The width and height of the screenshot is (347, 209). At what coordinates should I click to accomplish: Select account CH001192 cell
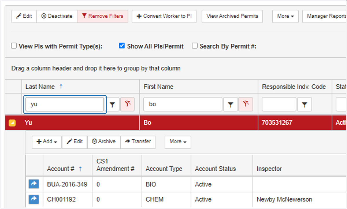[67, 199]
